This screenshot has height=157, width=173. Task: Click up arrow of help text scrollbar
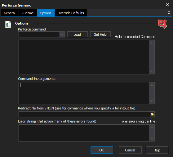click(152, 43)
